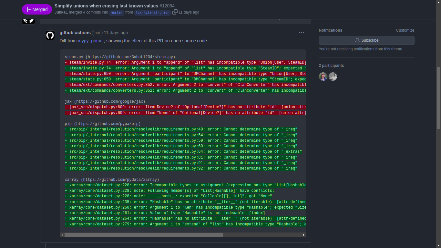
Task: Click the jax repository heading line
Action: 105,101
